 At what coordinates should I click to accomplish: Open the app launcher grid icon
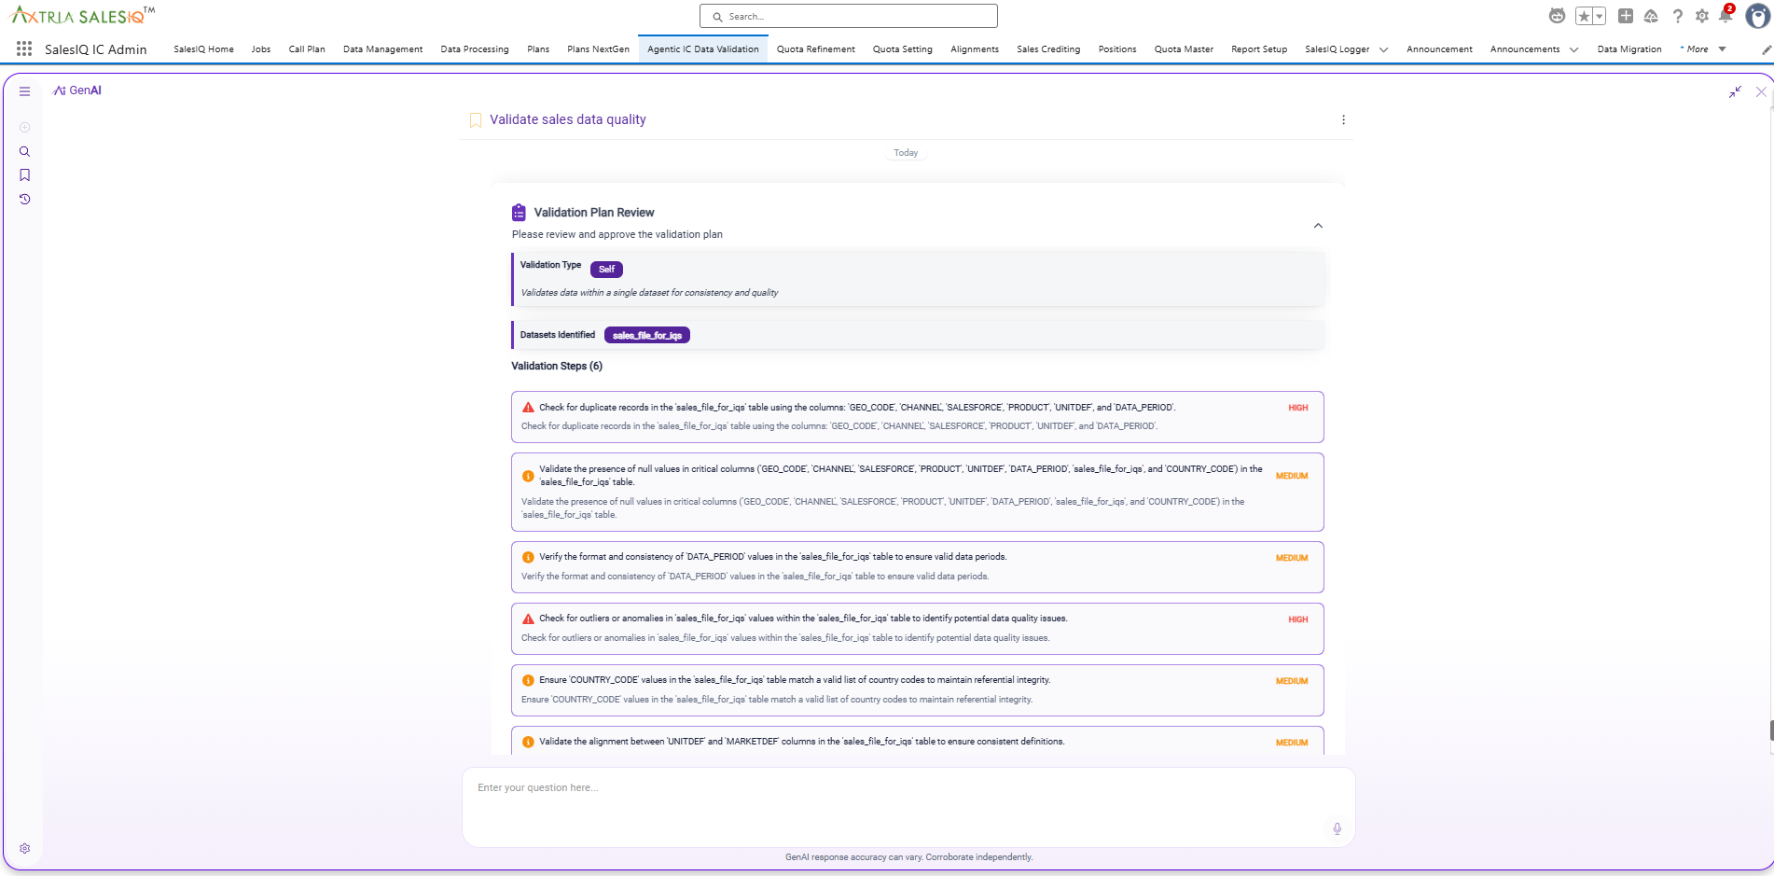24,49
